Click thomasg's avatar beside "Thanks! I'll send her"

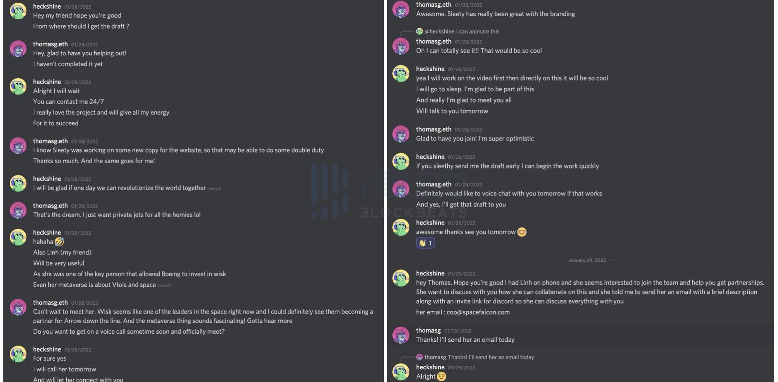401,335
